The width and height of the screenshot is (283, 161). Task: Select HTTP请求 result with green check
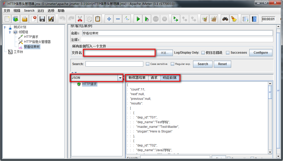coord(89,84)
